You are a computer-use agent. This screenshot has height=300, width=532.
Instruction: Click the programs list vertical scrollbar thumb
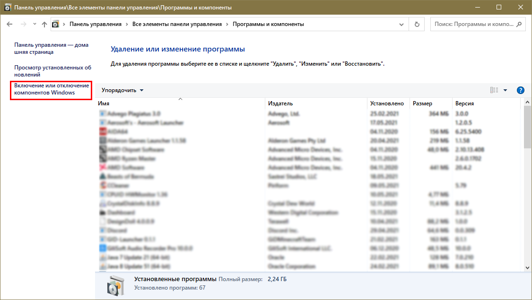pyautogui.click(x=528, y=128)
